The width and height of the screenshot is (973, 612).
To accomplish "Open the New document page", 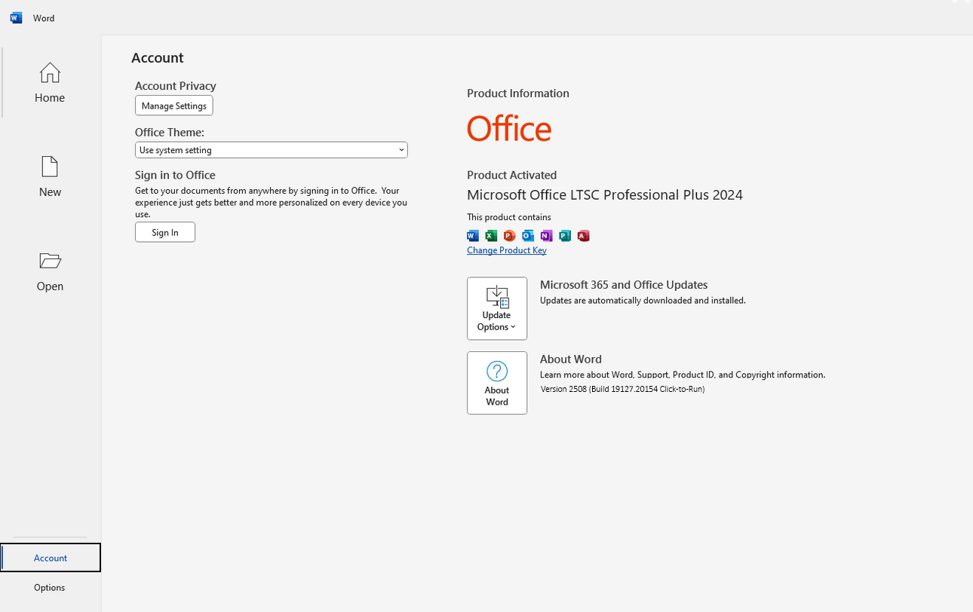I will (x=50, y=176).
